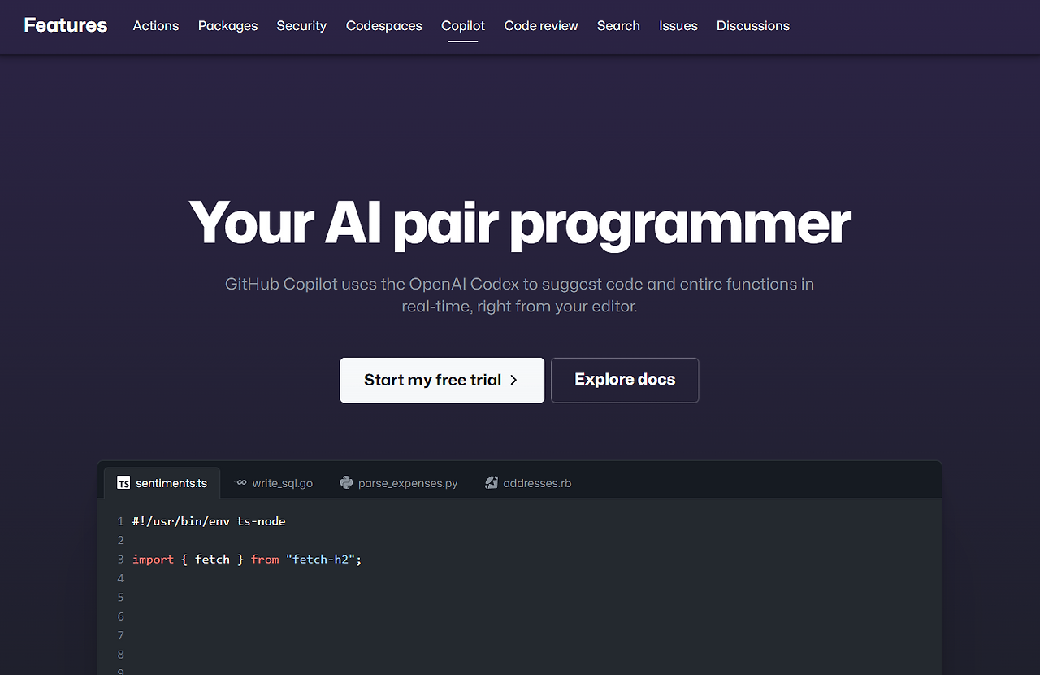Navigate to Issues in the top bar
This screenshot has width=1040, height=675.
click(678, 26)
